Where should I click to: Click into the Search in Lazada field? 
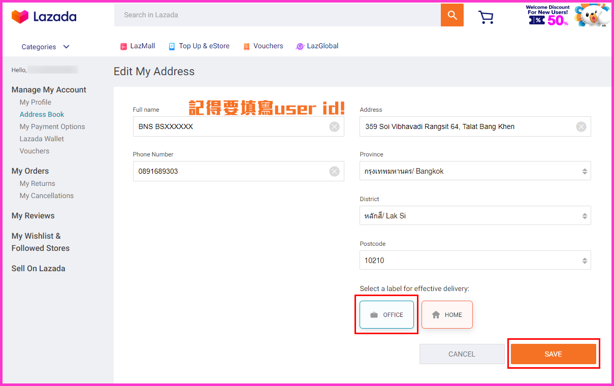[x=277, y=15]
